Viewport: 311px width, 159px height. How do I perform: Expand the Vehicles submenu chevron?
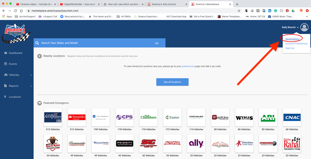coord(31,75)
